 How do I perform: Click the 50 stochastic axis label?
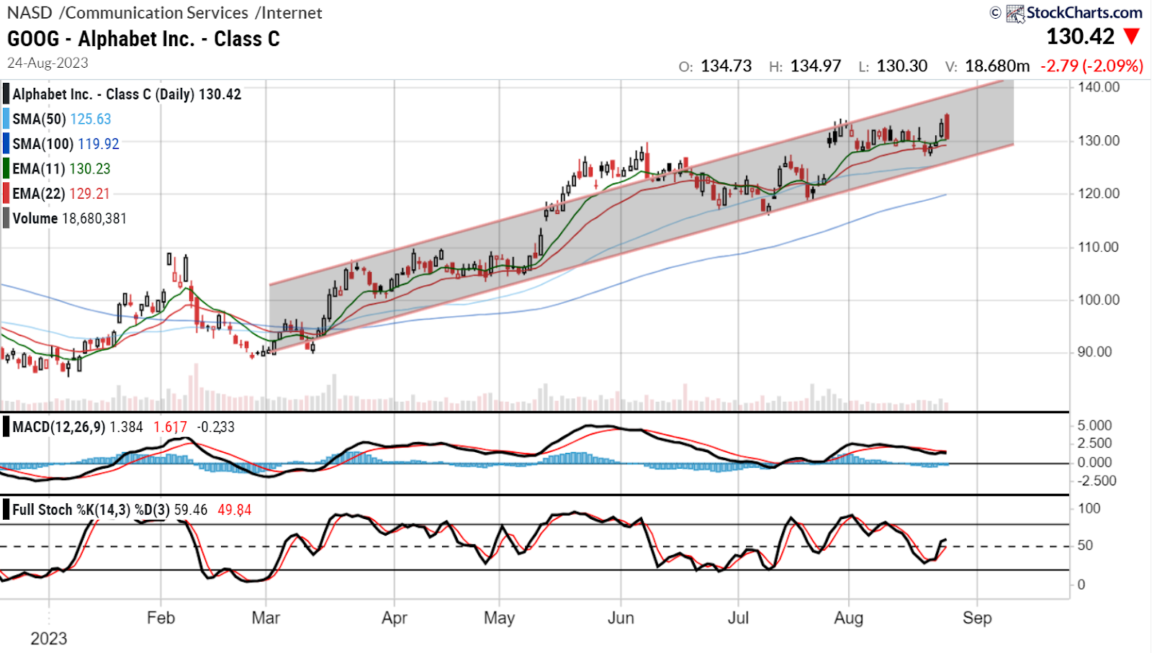(x=1085, y=546)
